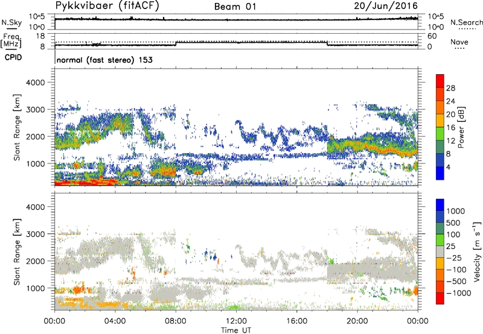Pick the red segment at velocity colorbar bottom
The height and width of the screenshot is (334, 483).
440,298
